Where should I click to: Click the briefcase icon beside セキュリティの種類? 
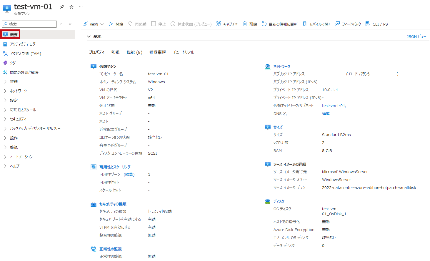(x=94, y=204)
